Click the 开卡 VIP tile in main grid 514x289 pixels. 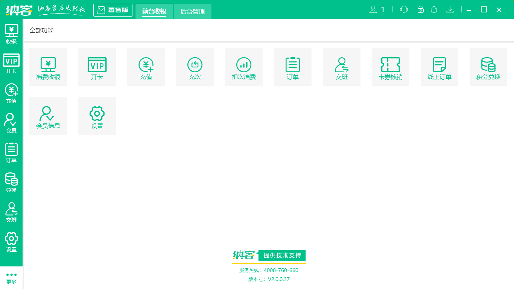tap(97, 67)
